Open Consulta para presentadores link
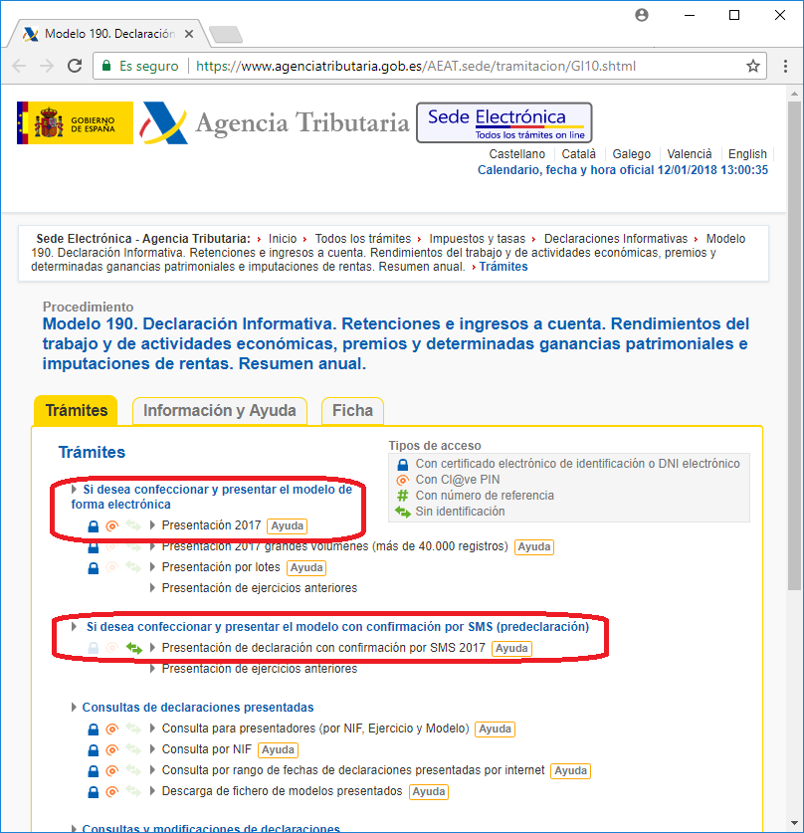 [x=315, y=729]
